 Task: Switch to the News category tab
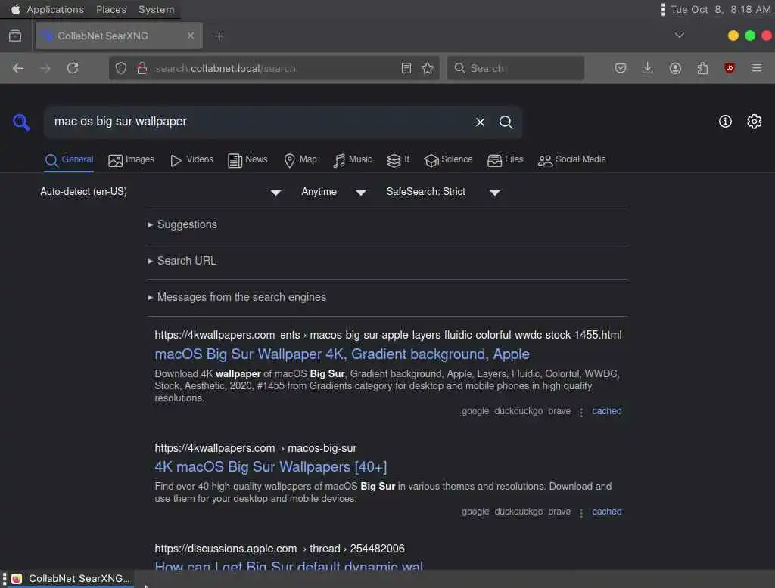point(247,160)
